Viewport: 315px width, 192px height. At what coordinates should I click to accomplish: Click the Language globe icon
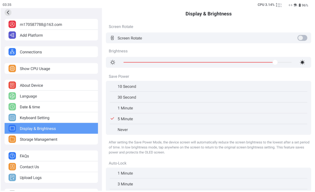(12, 96)
